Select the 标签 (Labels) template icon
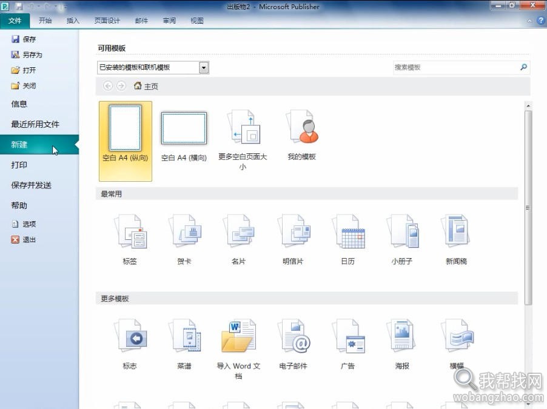Image resolution: width=547 pixels, height=409 pixels. point(130,231)
